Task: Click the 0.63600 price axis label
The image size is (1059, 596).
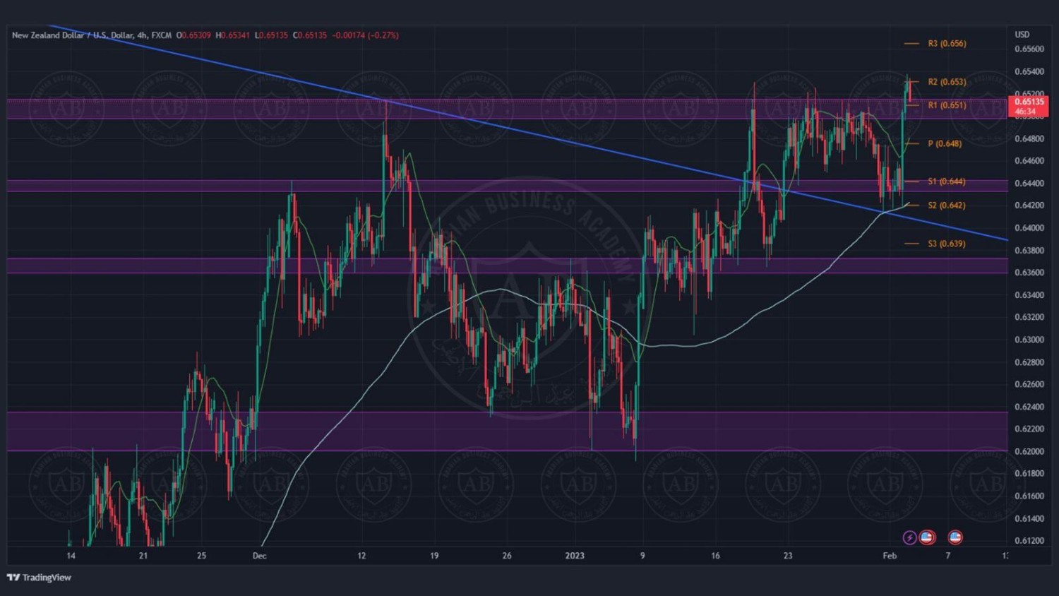Action: pos(1029,273)
